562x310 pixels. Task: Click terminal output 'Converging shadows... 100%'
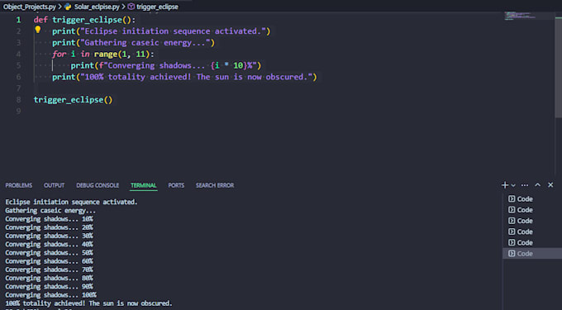(50, 295)
